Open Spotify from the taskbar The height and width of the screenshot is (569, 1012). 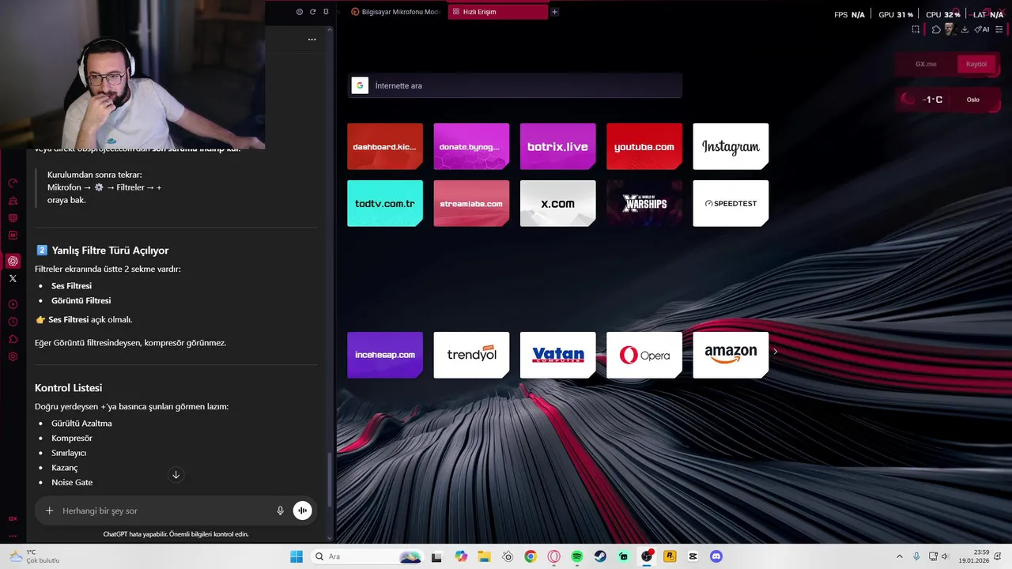tap(577, 556)
